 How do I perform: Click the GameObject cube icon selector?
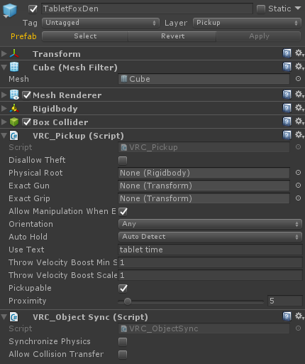10,11
